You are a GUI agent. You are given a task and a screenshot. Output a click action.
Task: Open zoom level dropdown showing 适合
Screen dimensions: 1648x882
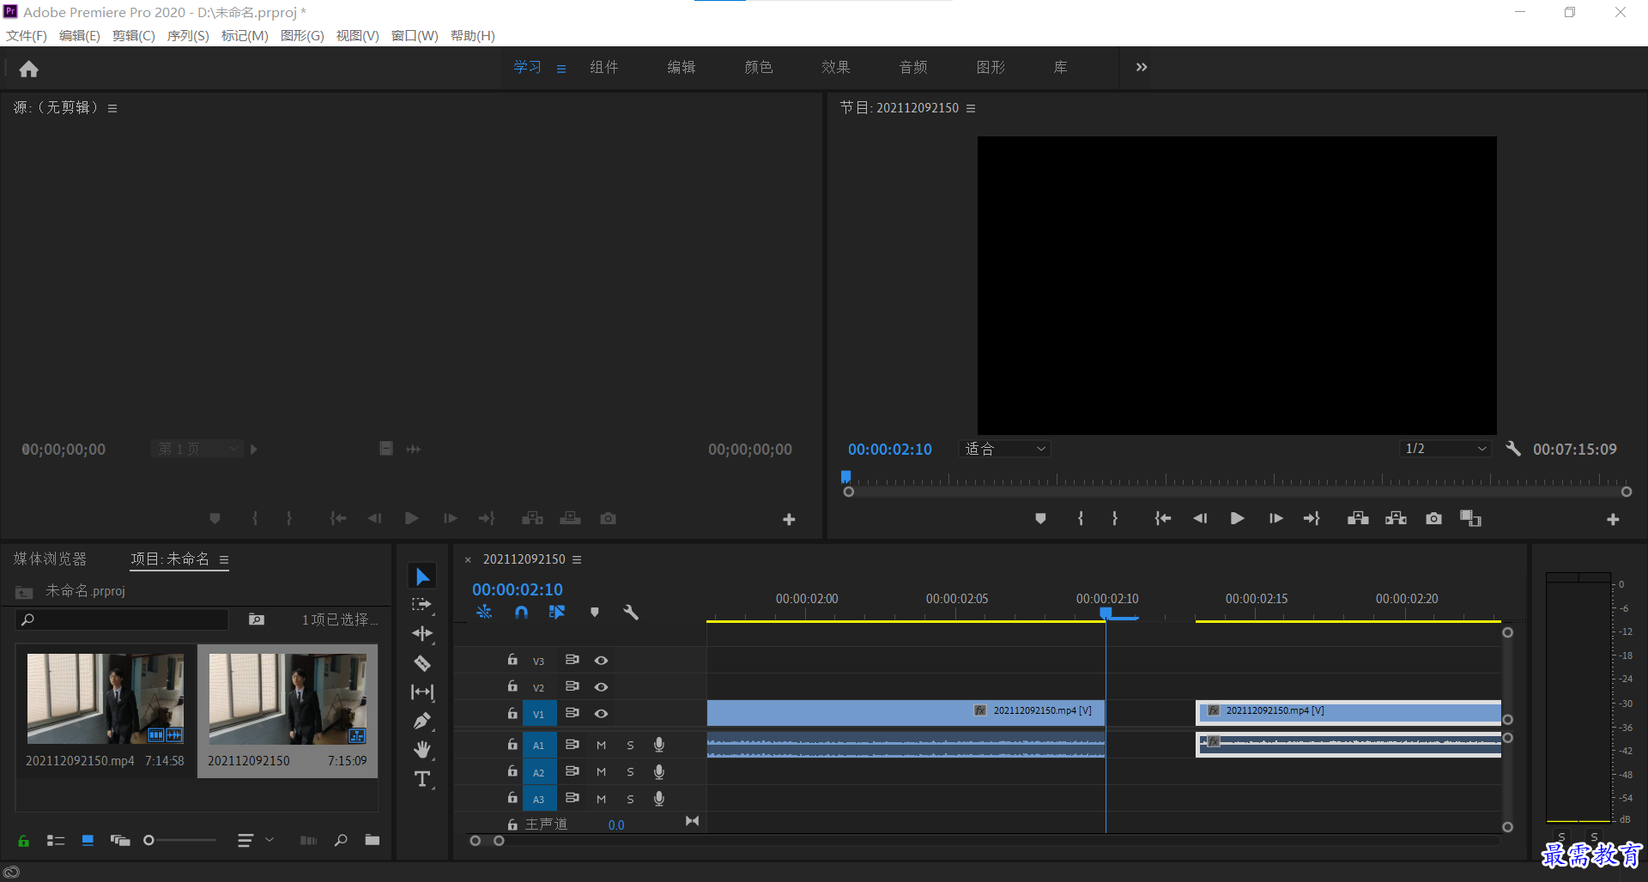tap(1004, 449)
